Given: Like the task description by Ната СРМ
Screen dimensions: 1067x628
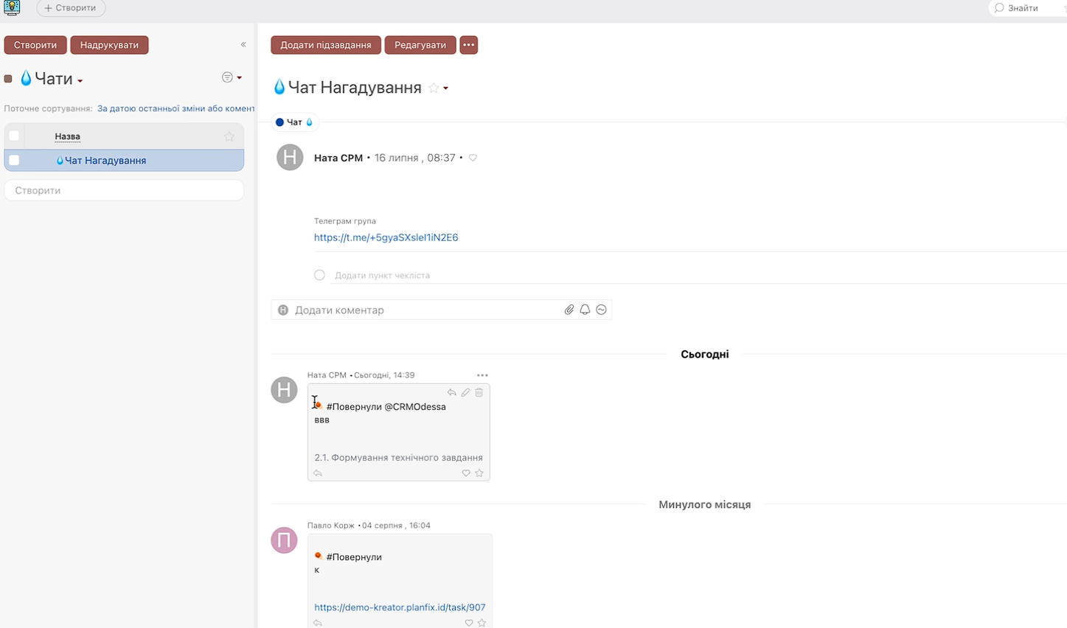Looking at the screenshot, I should point(473,158).
